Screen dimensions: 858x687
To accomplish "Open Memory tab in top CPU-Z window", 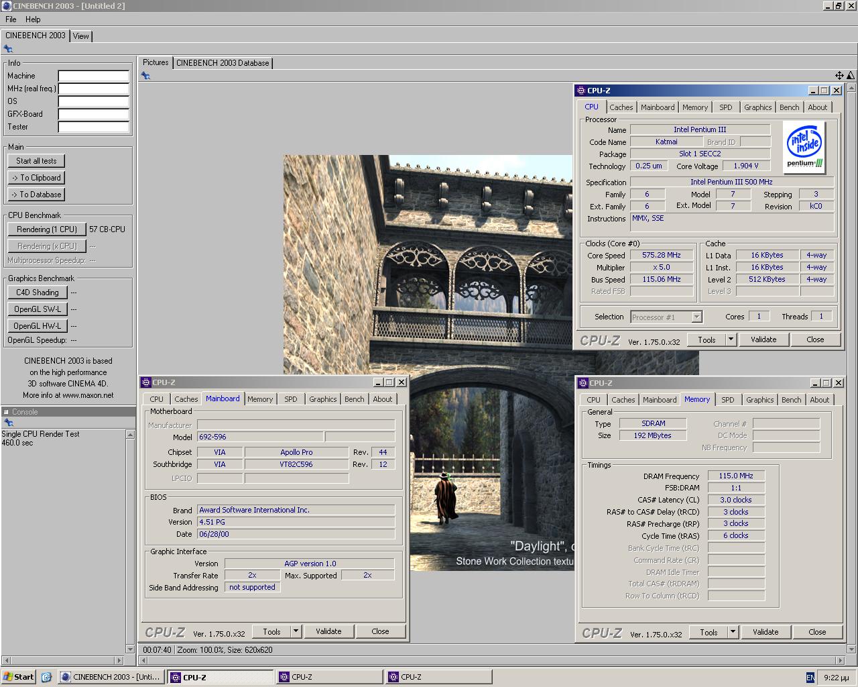I will point(695,107).
